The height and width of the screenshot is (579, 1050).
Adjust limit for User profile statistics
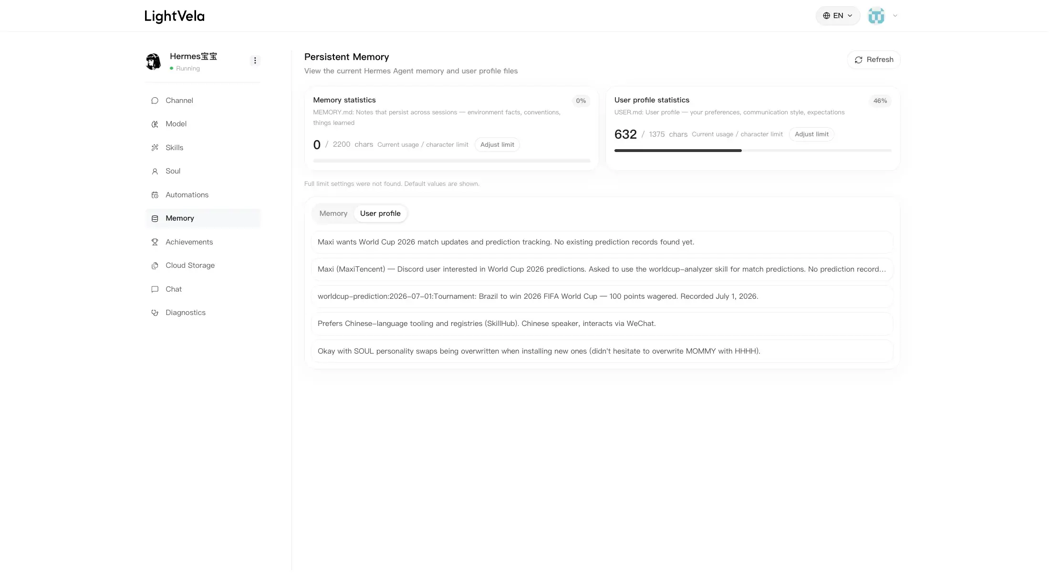(811, 134)
